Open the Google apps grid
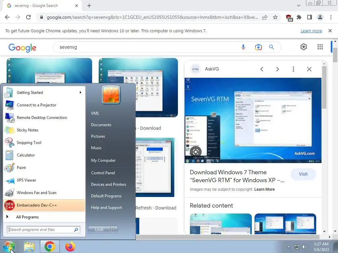Image resolution: width=338 pixels, height=253 pixels. tap(320, 47)
